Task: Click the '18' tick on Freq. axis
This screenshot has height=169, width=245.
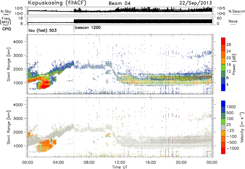Action: pyautogui.click(x=21, y=18)
